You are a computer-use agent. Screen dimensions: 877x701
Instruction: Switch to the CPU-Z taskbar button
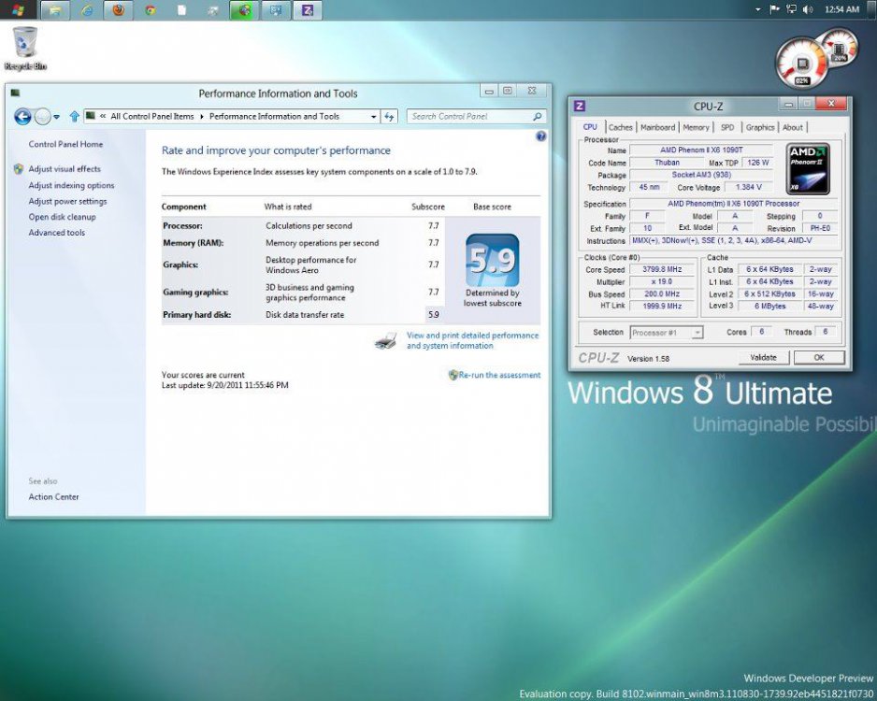pos(307,10)
